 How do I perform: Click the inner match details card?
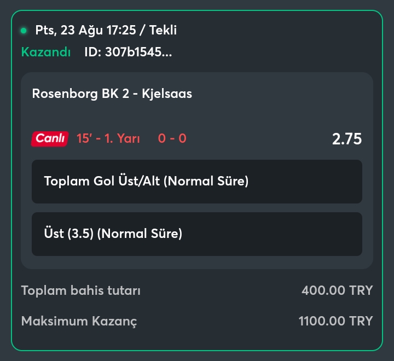coord(197,171)
